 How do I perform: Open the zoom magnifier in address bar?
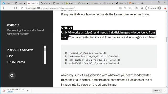(x=125, y=8)
